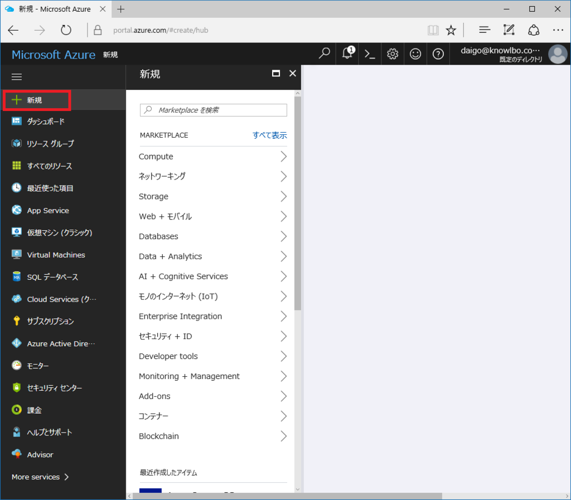Toggle the hamburger sidebar menu

[17, 77]
